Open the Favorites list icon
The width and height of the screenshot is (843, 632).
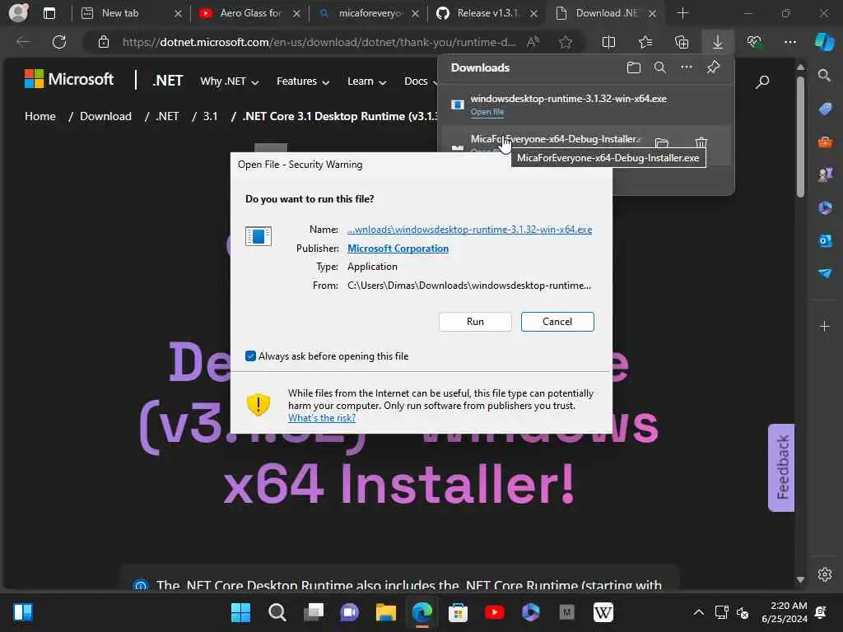(x=645, y=42)
